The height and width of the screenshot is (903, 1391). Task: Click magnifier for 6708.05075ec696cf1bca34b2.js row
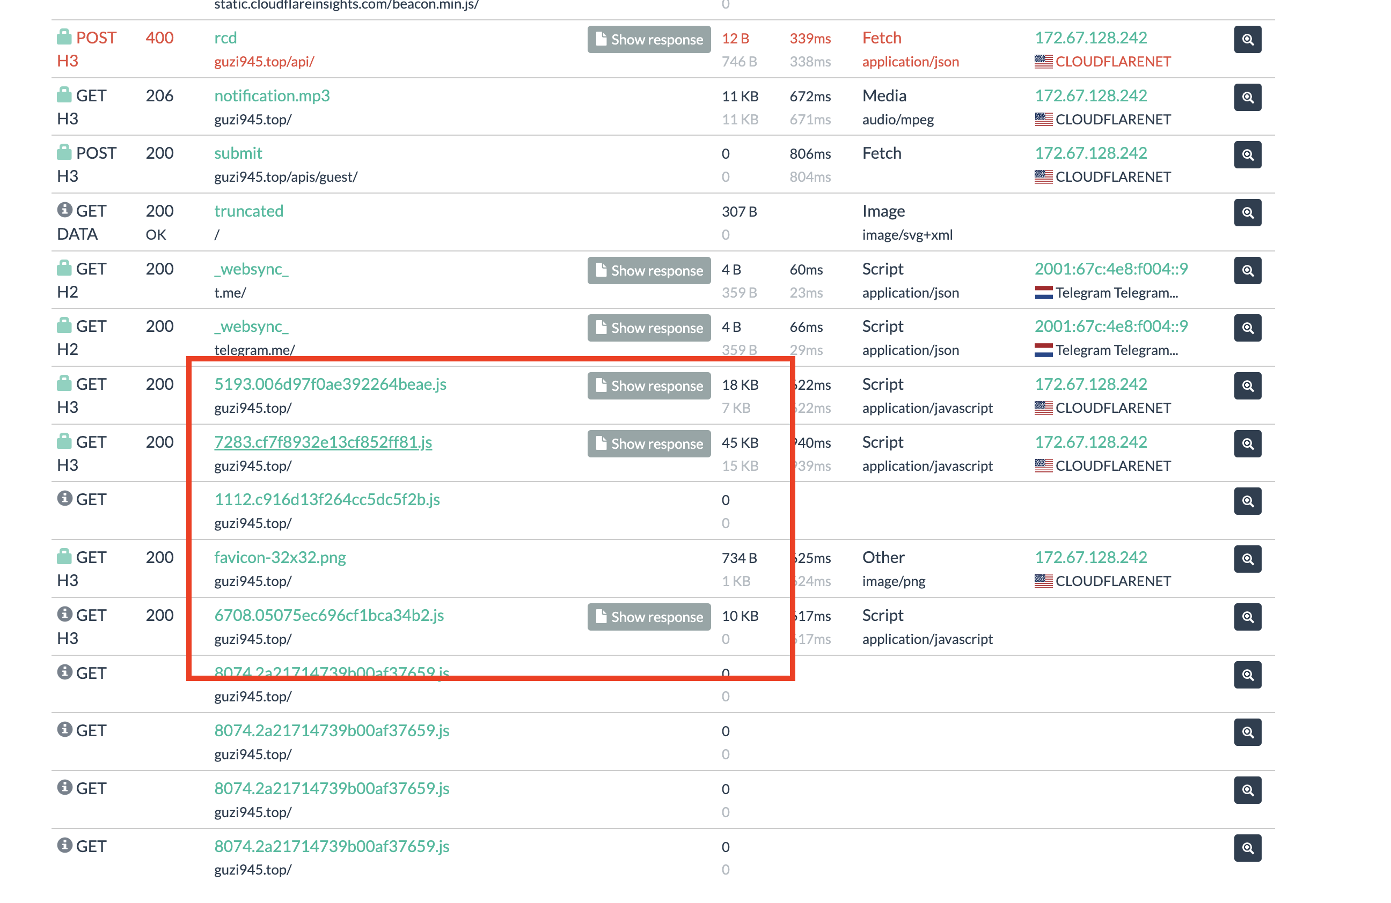click(1247, 617)
